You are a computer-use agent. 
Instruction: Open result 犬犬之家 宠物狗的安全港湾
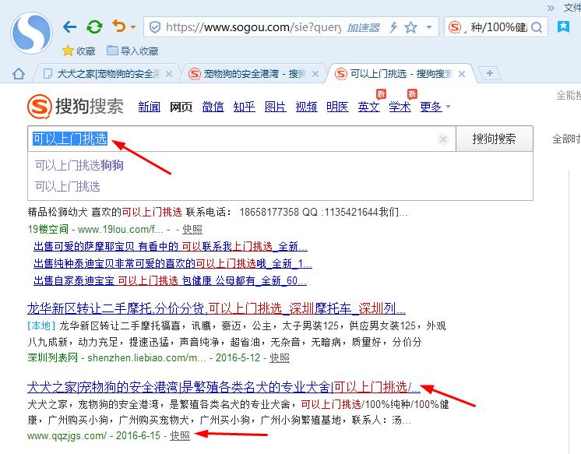[x=224, y=387]
